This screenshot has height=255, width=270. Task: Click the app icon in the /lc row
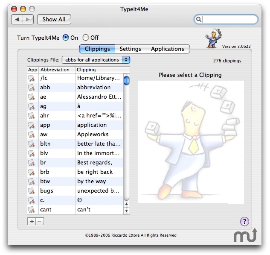pos(31,78)
